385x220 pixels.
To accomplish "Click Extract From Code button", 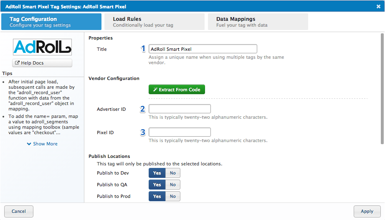I will [x=177, y=90].
